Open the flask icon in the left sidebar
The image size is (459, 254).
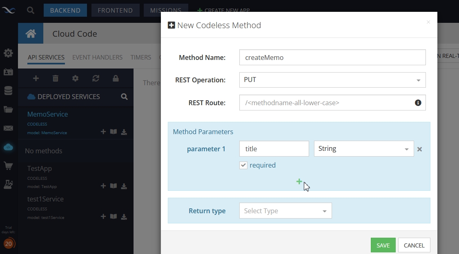(x=8, y=184)
